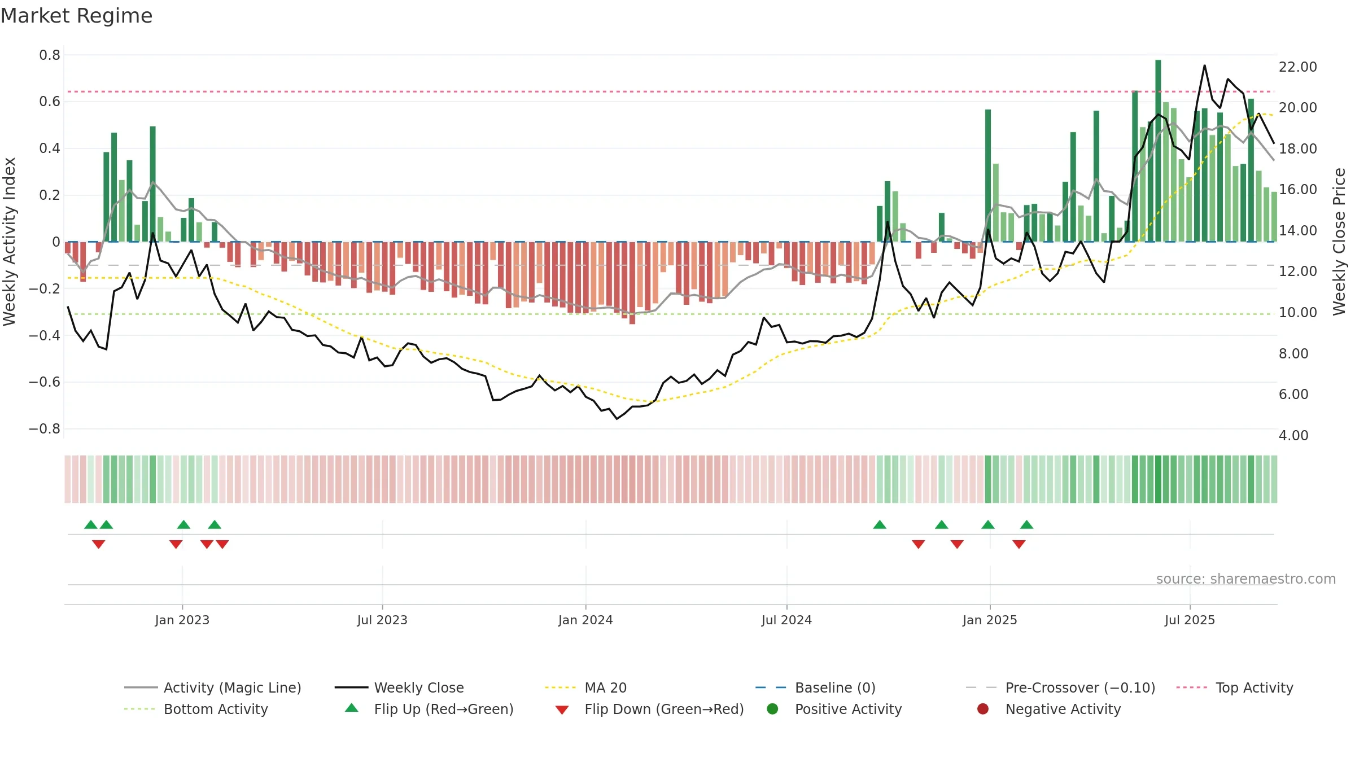Toggle the Baseline (0) legend entry

(x=815, y=687)
